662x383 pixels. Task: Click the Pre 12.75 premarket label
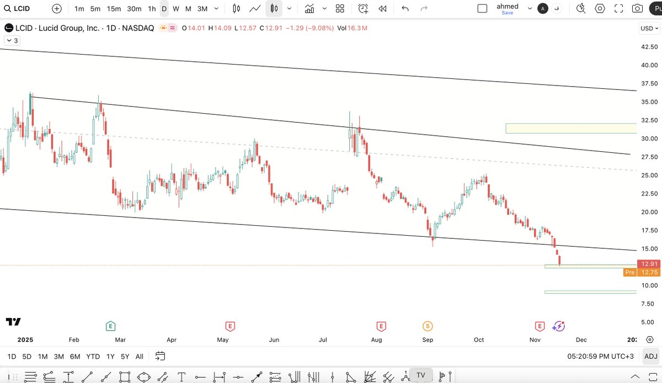642,272
